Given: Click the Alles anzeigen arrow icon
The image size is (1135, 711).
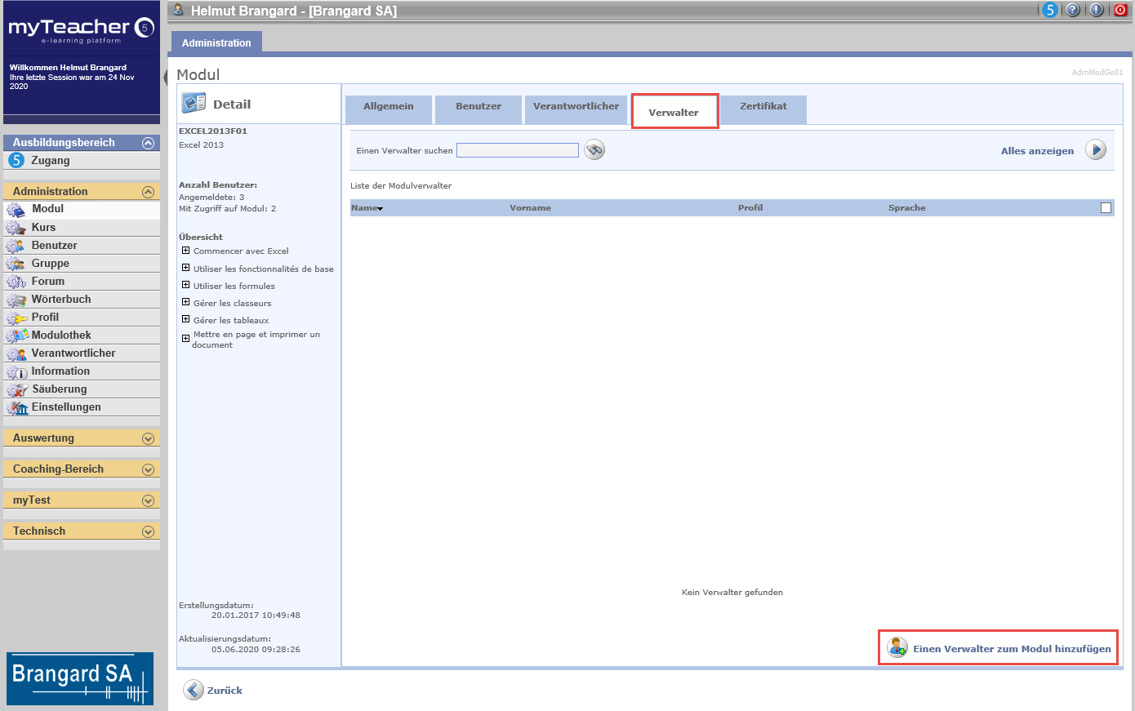Looking at the screenshot, I should [x=1096, y=150].
